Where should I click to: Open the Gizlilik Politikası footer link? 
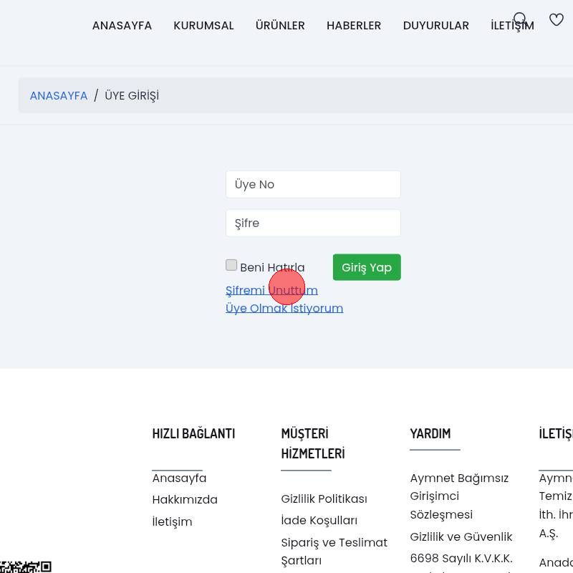coord(324,499)
